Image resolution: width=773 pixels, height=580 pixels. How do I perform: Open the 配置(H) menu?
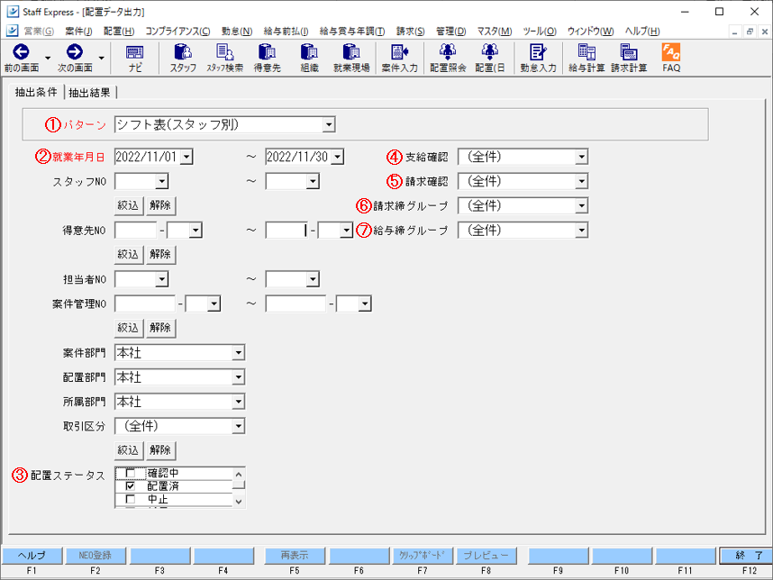click(119, 31)
